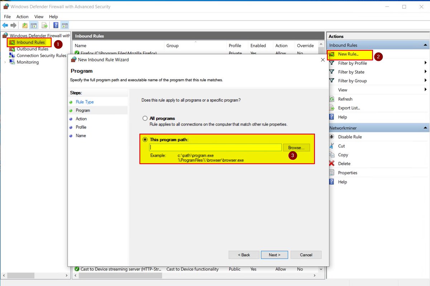
Task: Click inside the program path input field
Action: [x=215, y=147]
